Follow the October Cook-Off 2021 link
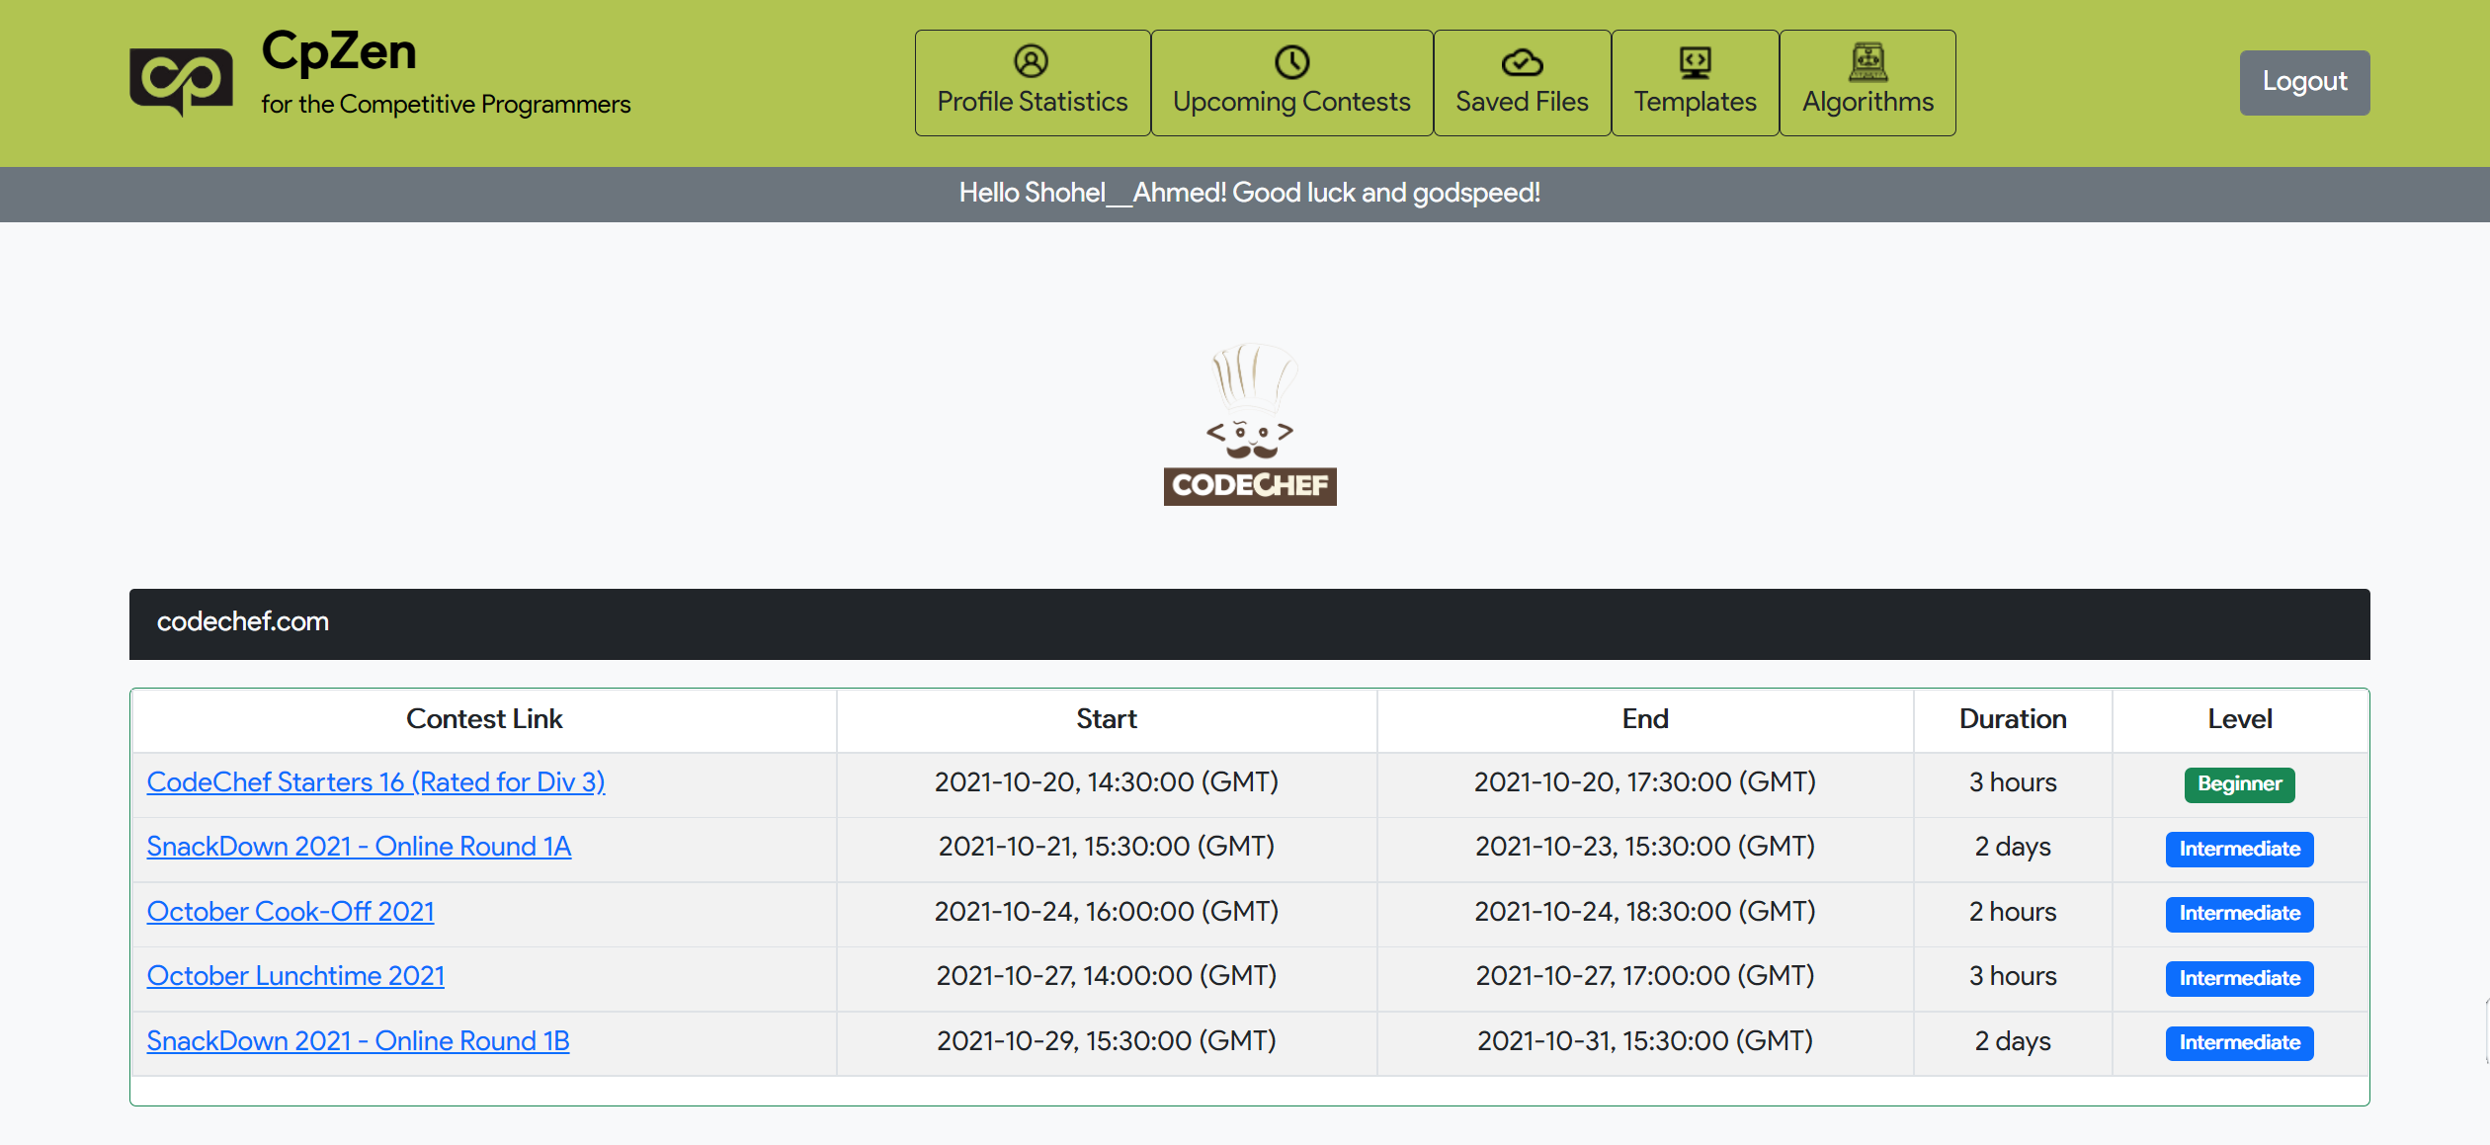The width and height of the screenshot is (2490, 1145). point(290,911)
